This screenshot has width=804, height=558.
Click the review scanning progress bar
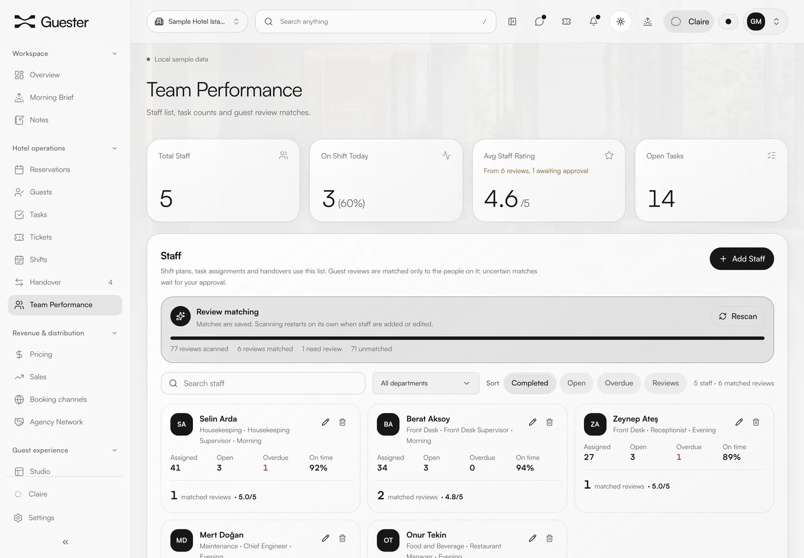467,338
